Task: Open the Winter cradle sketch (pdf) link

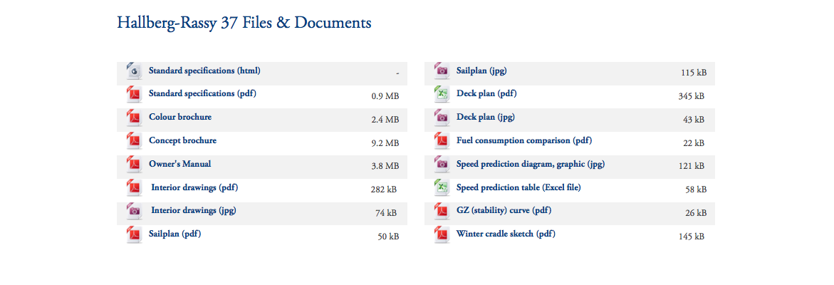Action: (506, 234)
